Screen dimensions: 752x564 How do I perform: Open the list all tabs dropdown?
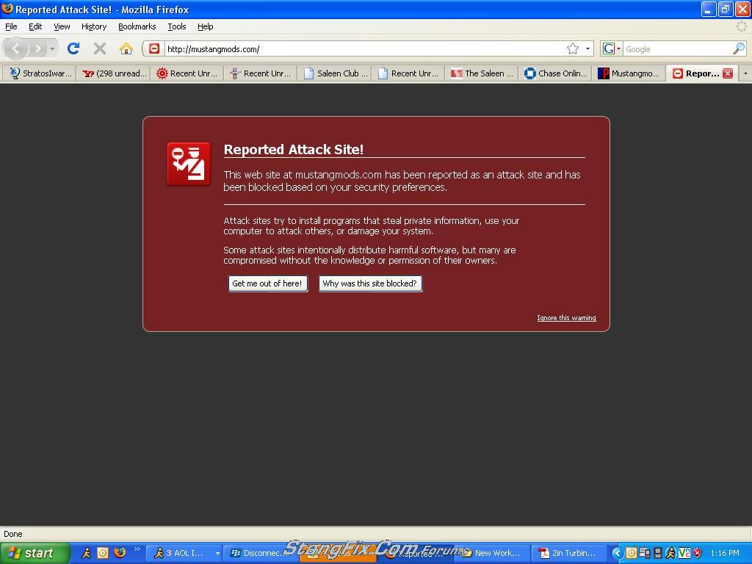tap(745, 73)
